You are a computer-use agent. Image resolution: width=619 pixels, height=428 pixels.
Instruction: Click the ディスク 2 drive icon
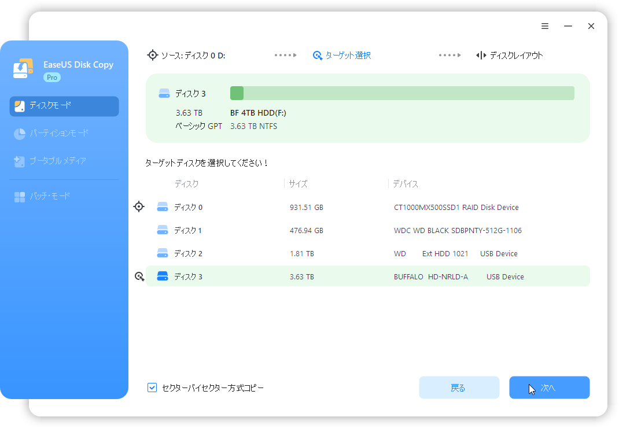tap(163, 253)
